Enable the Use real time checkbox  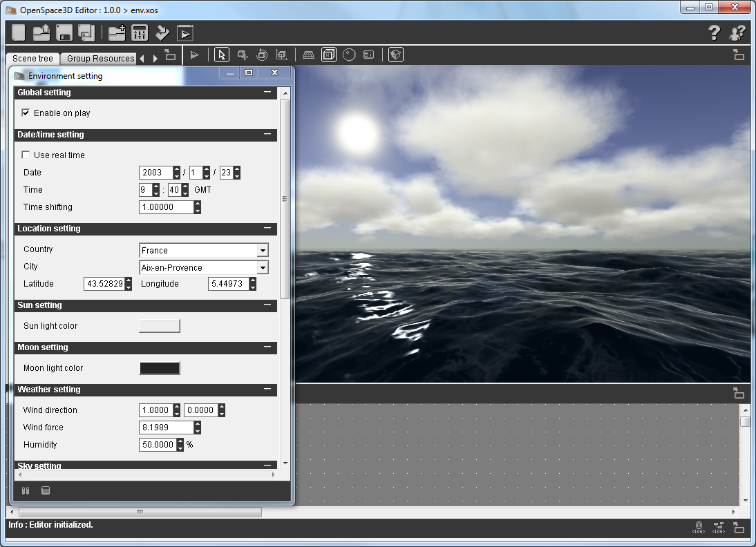[26, 155]
